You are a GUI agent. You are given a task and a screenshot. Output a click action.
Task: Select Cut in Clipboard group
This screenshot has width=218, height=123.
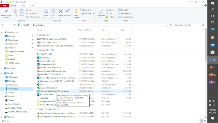29,10
